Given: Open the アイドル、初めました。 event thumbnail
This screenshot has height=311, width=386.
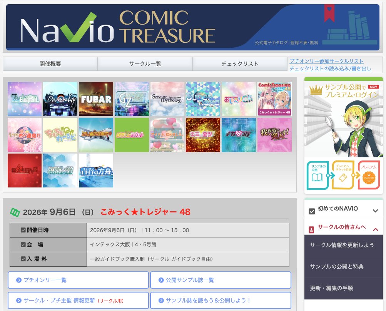Looking at the screenshot, I should [x=167, y=135].
